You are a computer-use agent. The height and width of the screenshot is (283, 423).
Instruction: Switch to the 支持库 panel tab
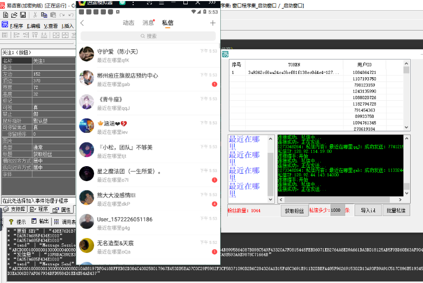point(14,209)
